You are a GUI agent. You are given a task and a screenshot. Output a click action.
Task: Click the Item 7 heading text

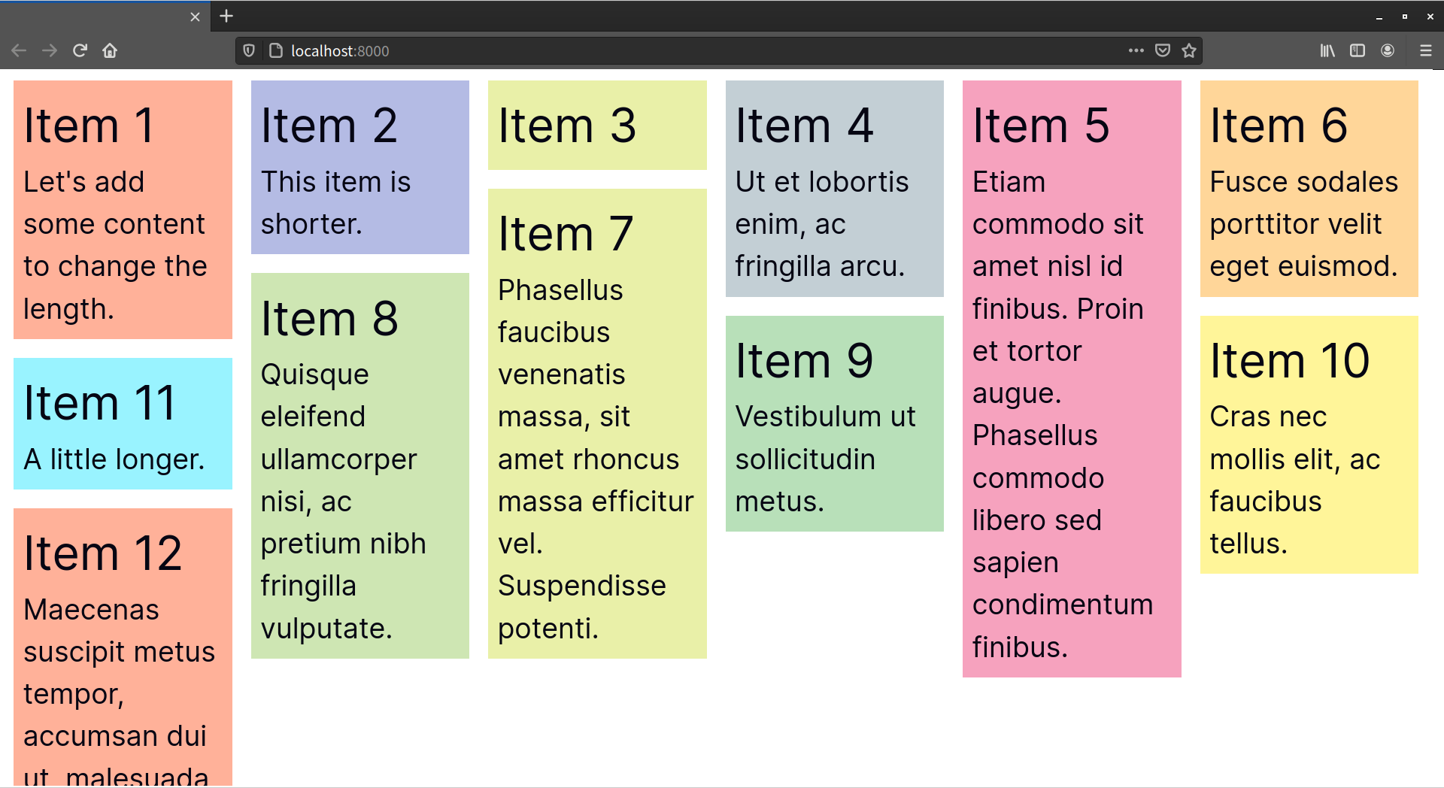click(563, 234)
